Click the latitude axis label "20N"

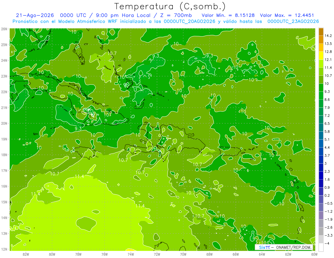click(x=4, y=123)
